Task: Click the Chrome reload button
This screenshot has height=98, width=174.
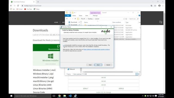Action: coord(18,6)
